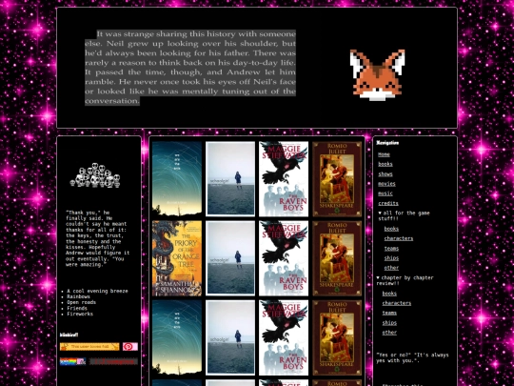Screen dimensions: 514x386
Task: Open the Raven Boys cover in third row
Action: click(284, 337)
